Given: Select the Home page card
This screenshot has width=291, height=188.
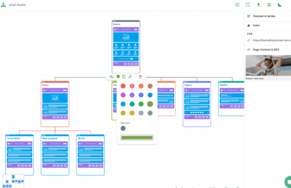Looking at the screenshot, I should pyautogui.click(x=126, y=47).
